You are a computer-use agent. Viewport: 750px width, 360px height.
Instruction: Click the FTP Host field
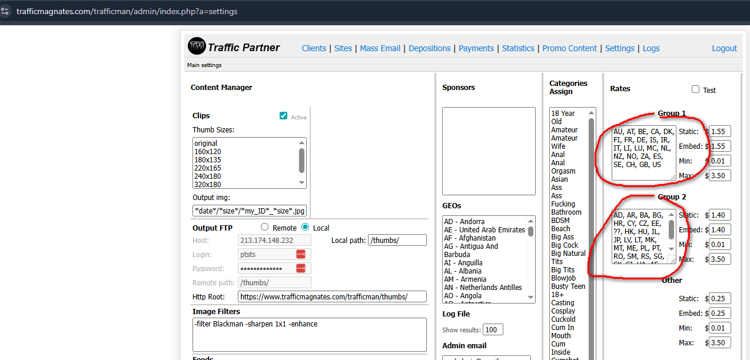coord(274,240)
